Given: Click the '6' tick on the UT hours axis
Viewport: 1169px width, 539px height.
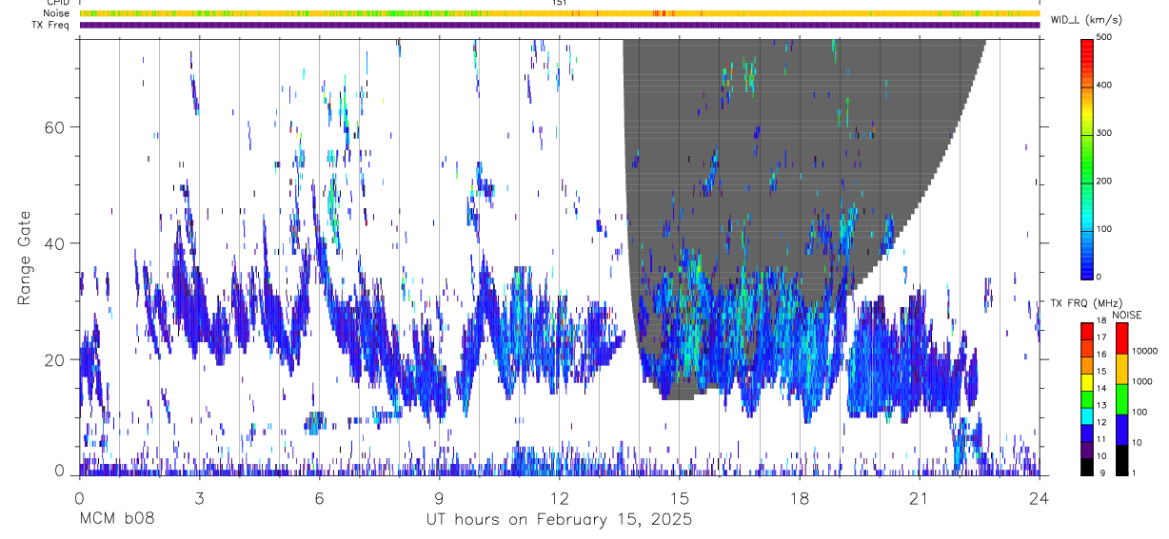Looking at the screenshot, I should (x=319, y=498).
